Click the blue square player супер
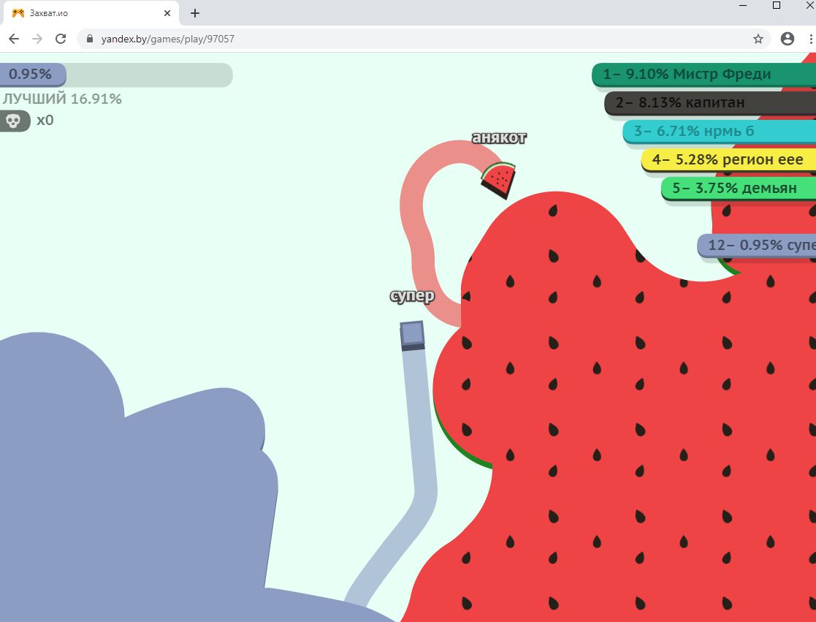This screenshot has height=622, width=816. click(412, 333)
